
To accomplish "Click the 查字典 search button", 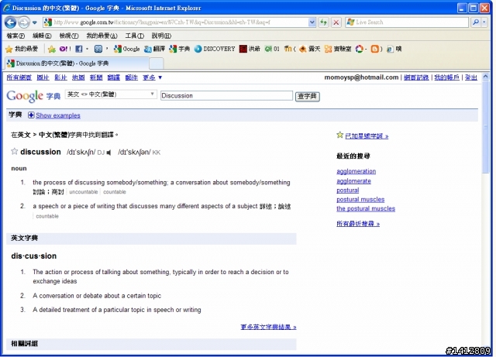I will [x=307, y=96].
